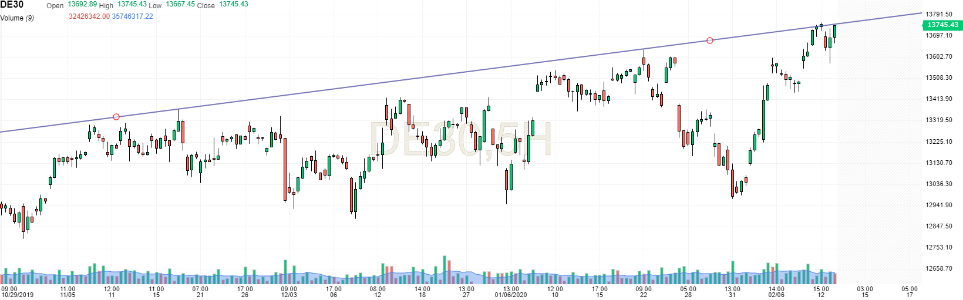Click the 12658.70 price axis label
The image size is (963, 300).
pos(938,268)
